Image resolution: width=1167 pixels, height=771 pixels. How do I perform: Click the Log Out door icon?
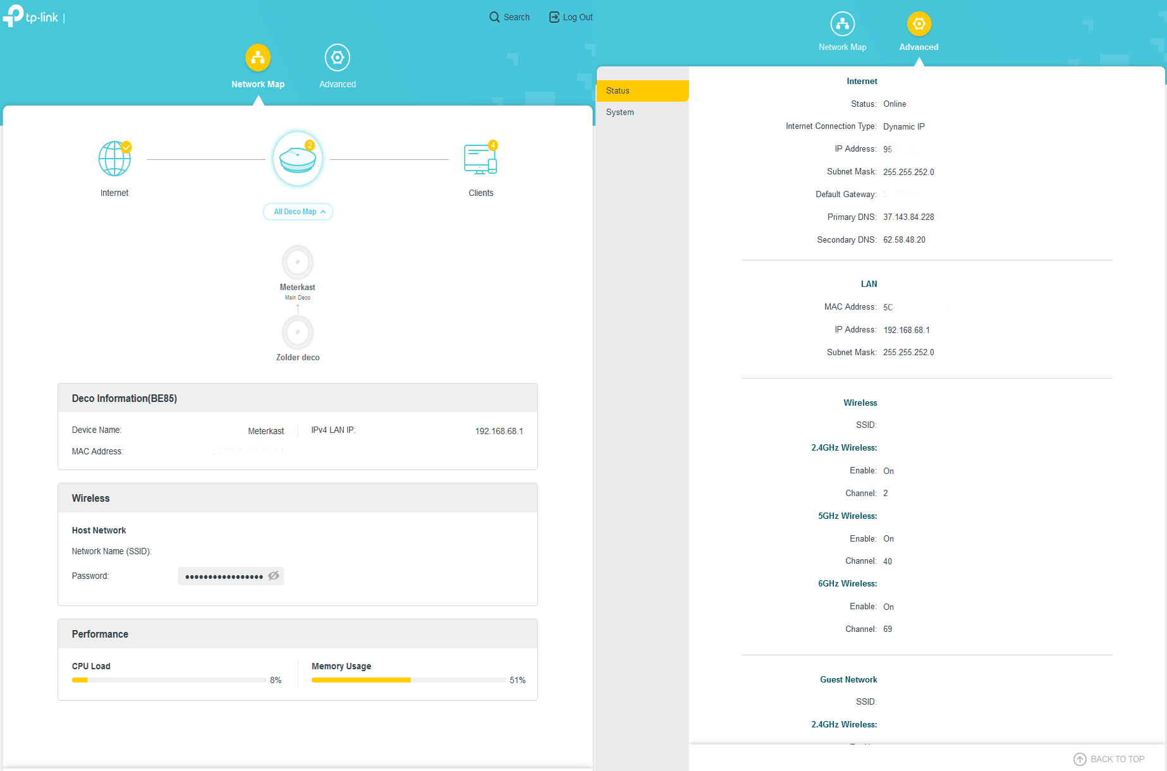(x=554, y=17)
